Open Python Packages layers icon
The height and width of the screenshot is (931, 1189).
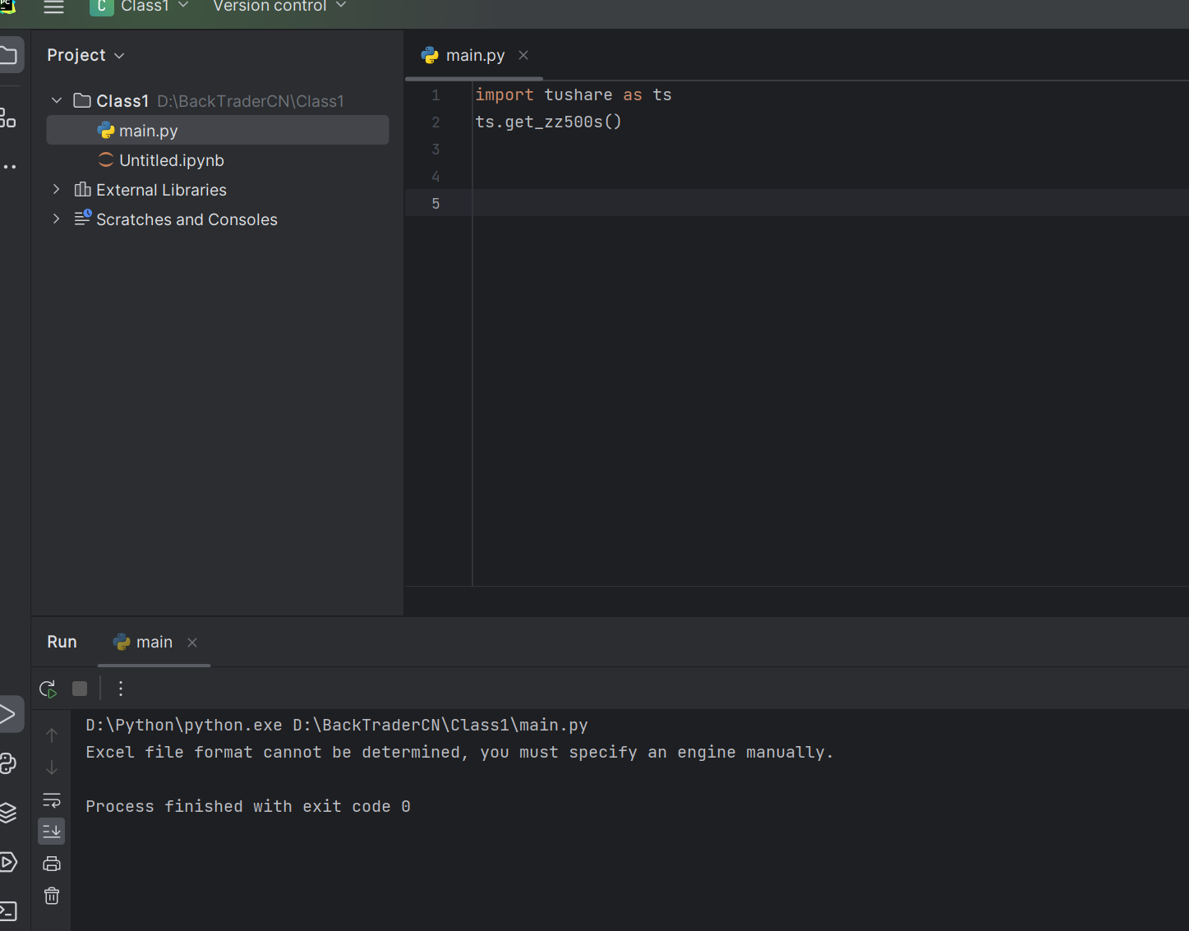pyautogui.click(x=8, y=812)
